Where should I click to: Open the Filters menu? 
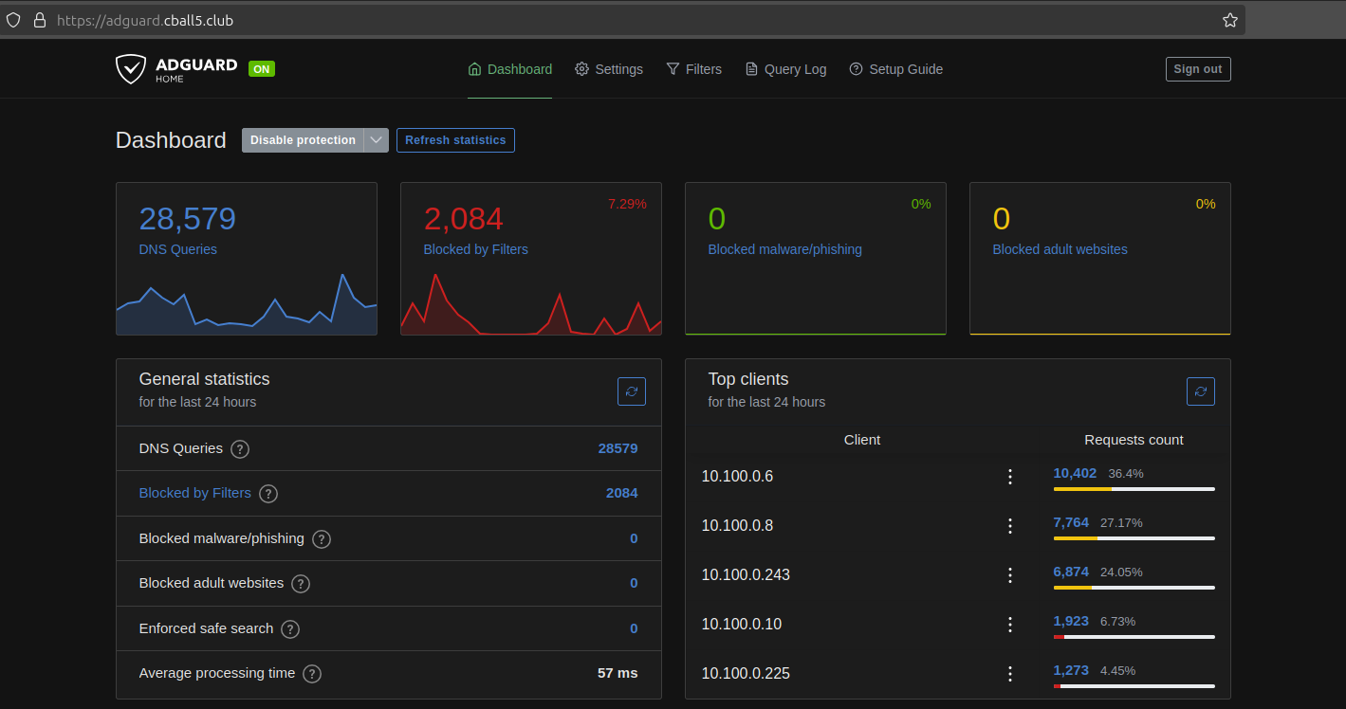tap(693, 69)
